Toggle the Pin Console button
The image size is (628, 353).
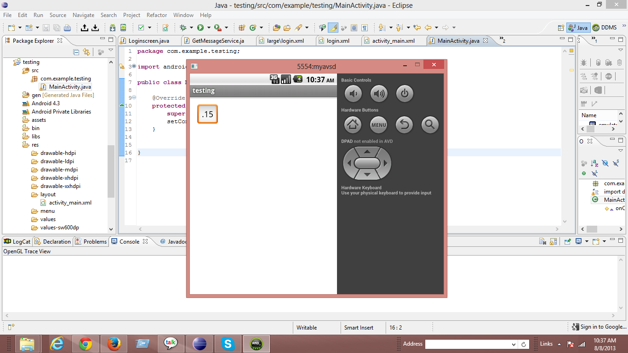click(567, 241)
